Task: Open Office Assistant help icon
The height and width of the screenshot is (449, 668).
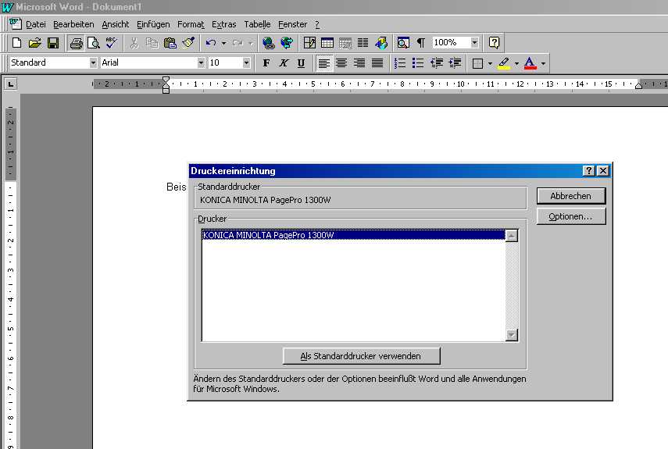Action: pos(494,43)
